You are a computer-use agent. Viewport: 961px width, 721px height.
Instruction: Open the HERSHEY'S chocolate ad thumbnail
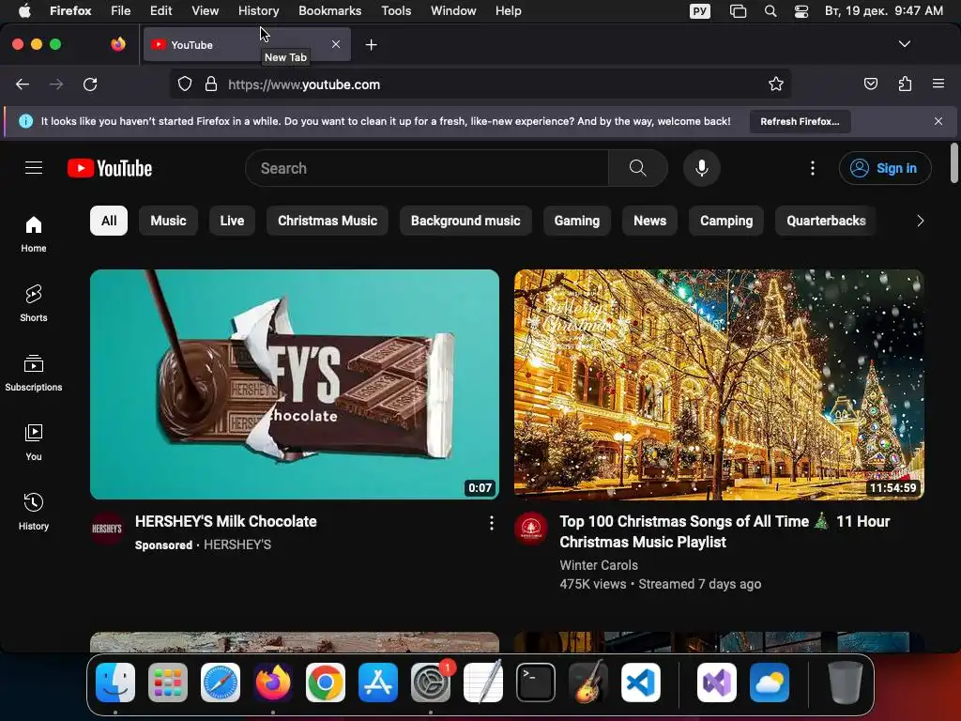(294, 384)
